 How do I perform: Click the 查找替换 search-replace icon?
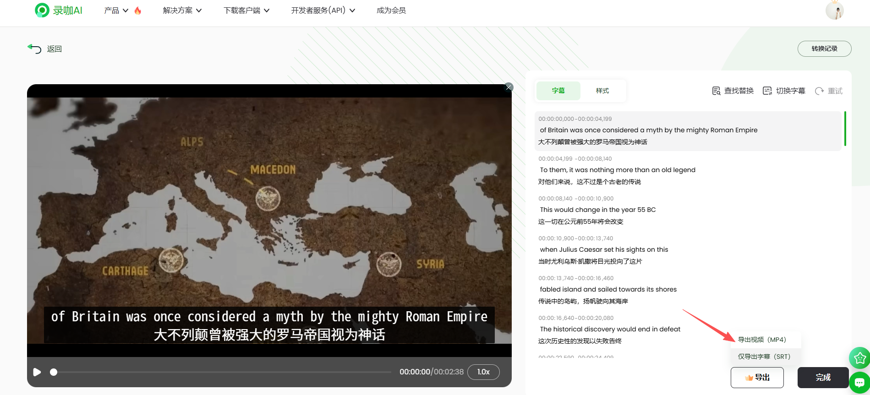tap(716, 91)
